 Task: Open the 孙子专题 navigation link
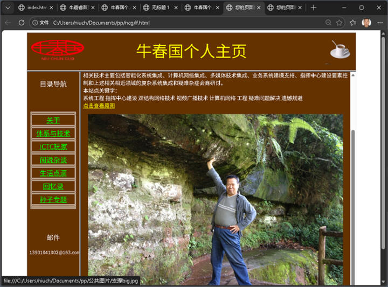point(53,199)
